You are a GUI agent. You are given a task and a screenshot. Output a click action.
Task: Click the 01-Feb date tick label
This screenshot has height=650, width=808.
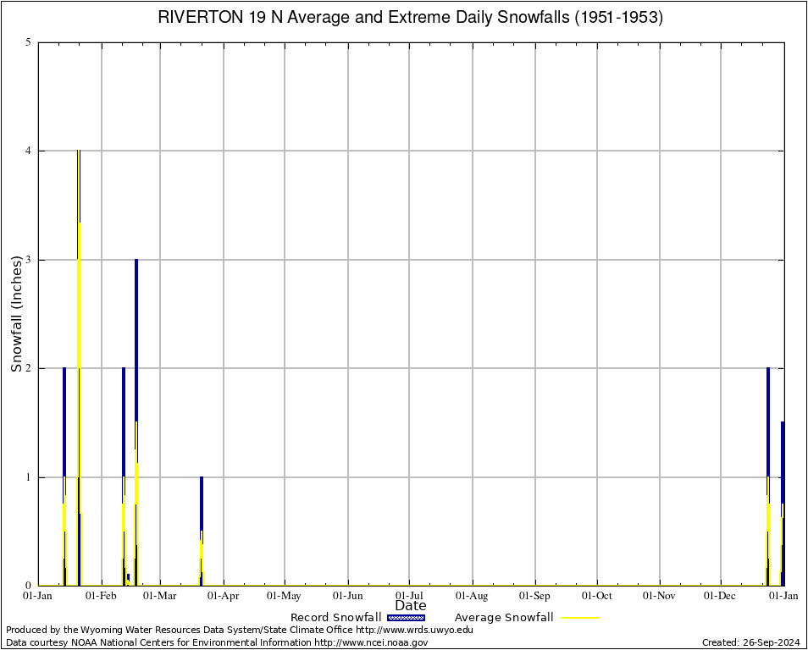click(101, 596)
